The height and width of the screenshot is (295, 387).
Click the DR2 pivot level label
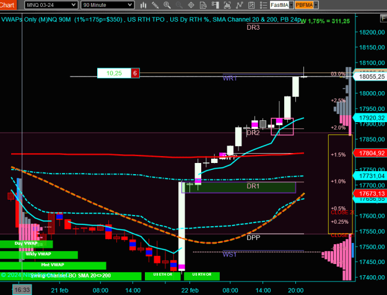253,133
